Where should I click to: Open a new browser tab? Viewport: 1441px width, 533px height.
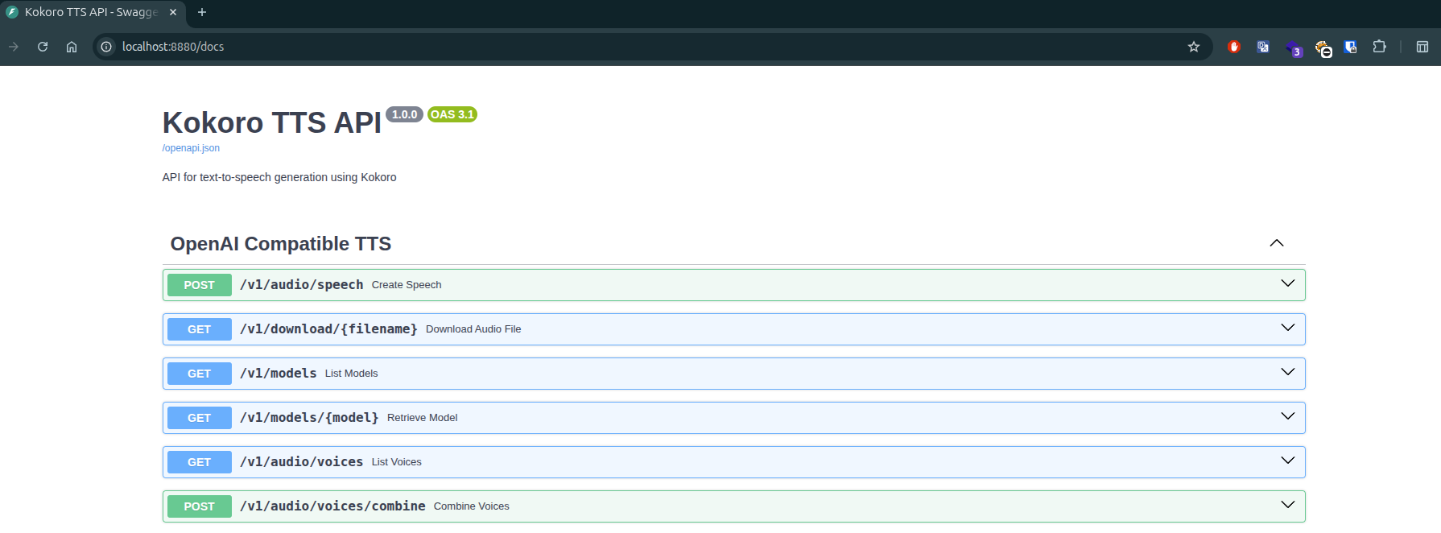click(202, 12)
